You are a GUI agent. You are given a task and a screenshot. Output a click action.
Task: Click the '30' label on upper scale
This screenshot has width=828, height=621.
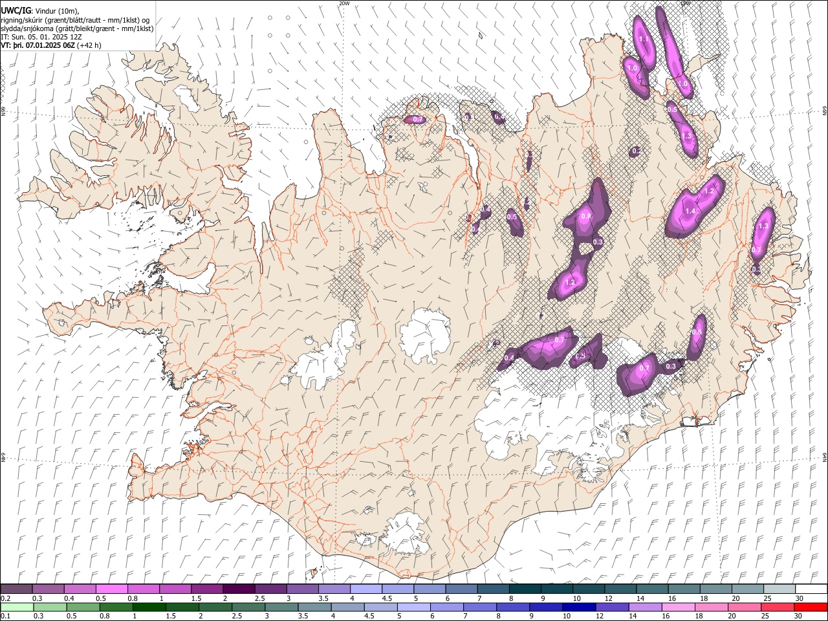tap(799, 598)
